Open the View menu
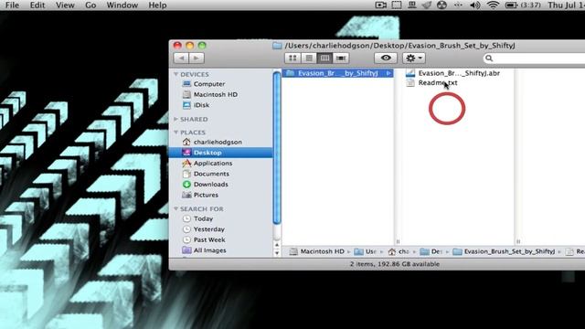This screenshot has height=329, width=585. (x=65, y=5)
